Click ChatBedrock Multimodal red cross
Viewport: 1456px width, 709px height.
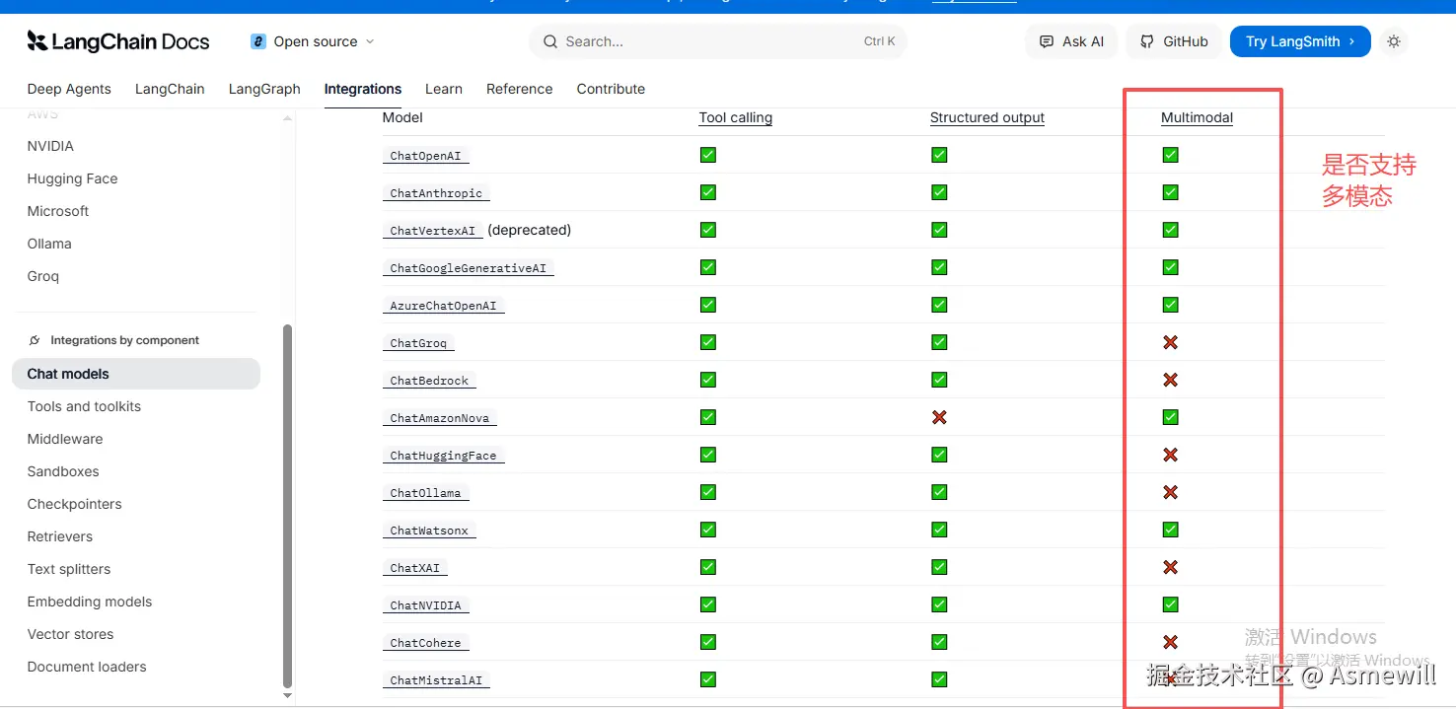pyautogui.click(x=1170, y=380)
